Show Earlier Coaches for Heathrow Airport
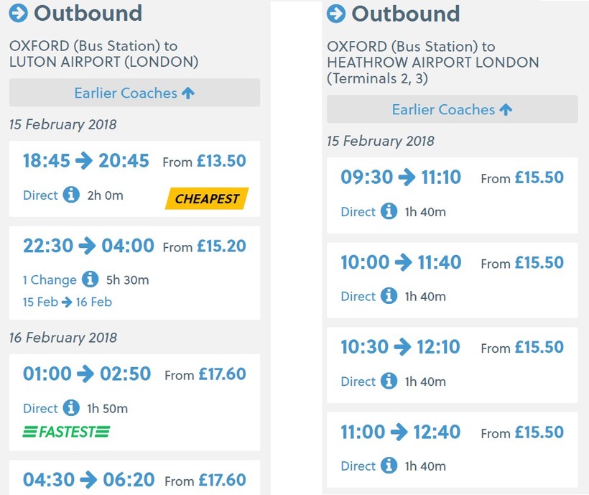 coord(452,109)
